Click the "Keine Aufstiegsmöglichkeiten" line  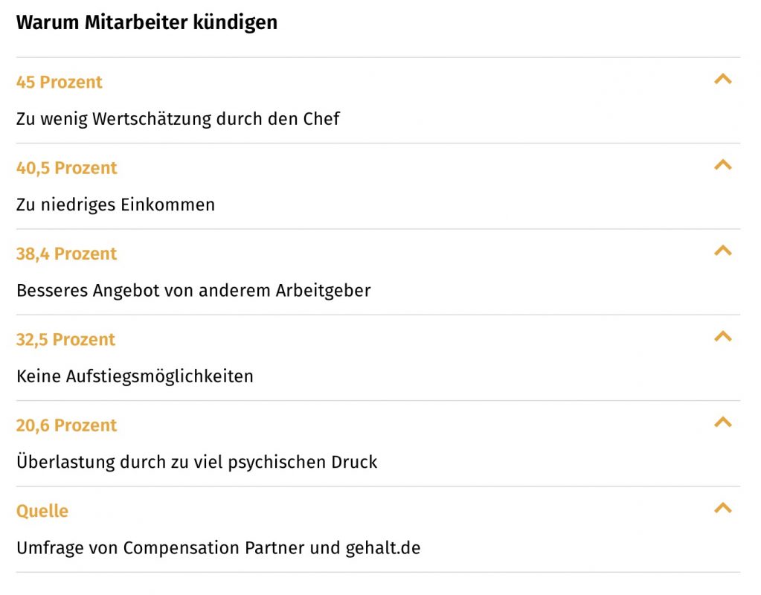point(135,376)
